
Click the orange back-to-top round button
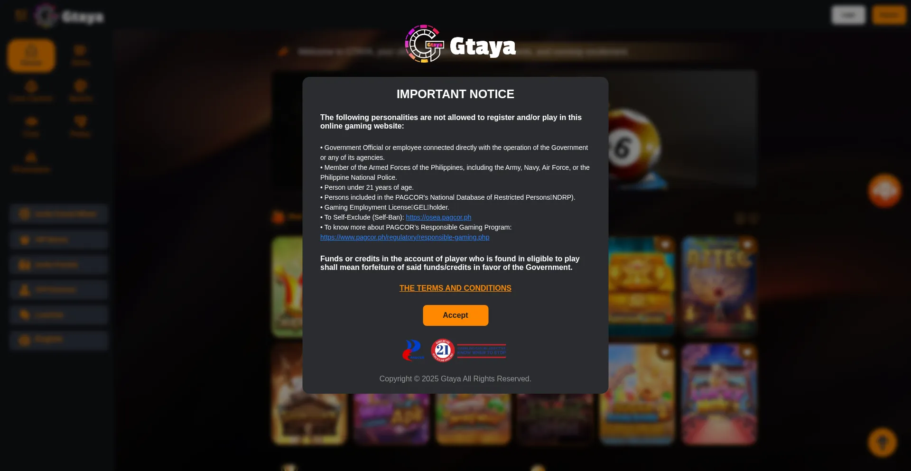[882, 443]
